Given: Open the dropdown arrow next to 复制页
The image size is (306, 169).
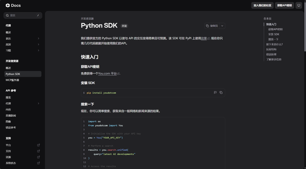Looking at the screenshot, I should click(222, 26).
